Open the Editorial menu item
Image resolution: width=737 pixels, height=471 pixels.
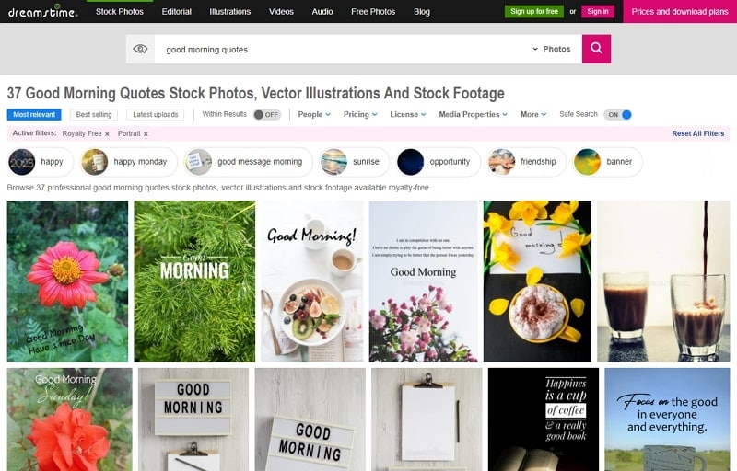click(176, 12)
